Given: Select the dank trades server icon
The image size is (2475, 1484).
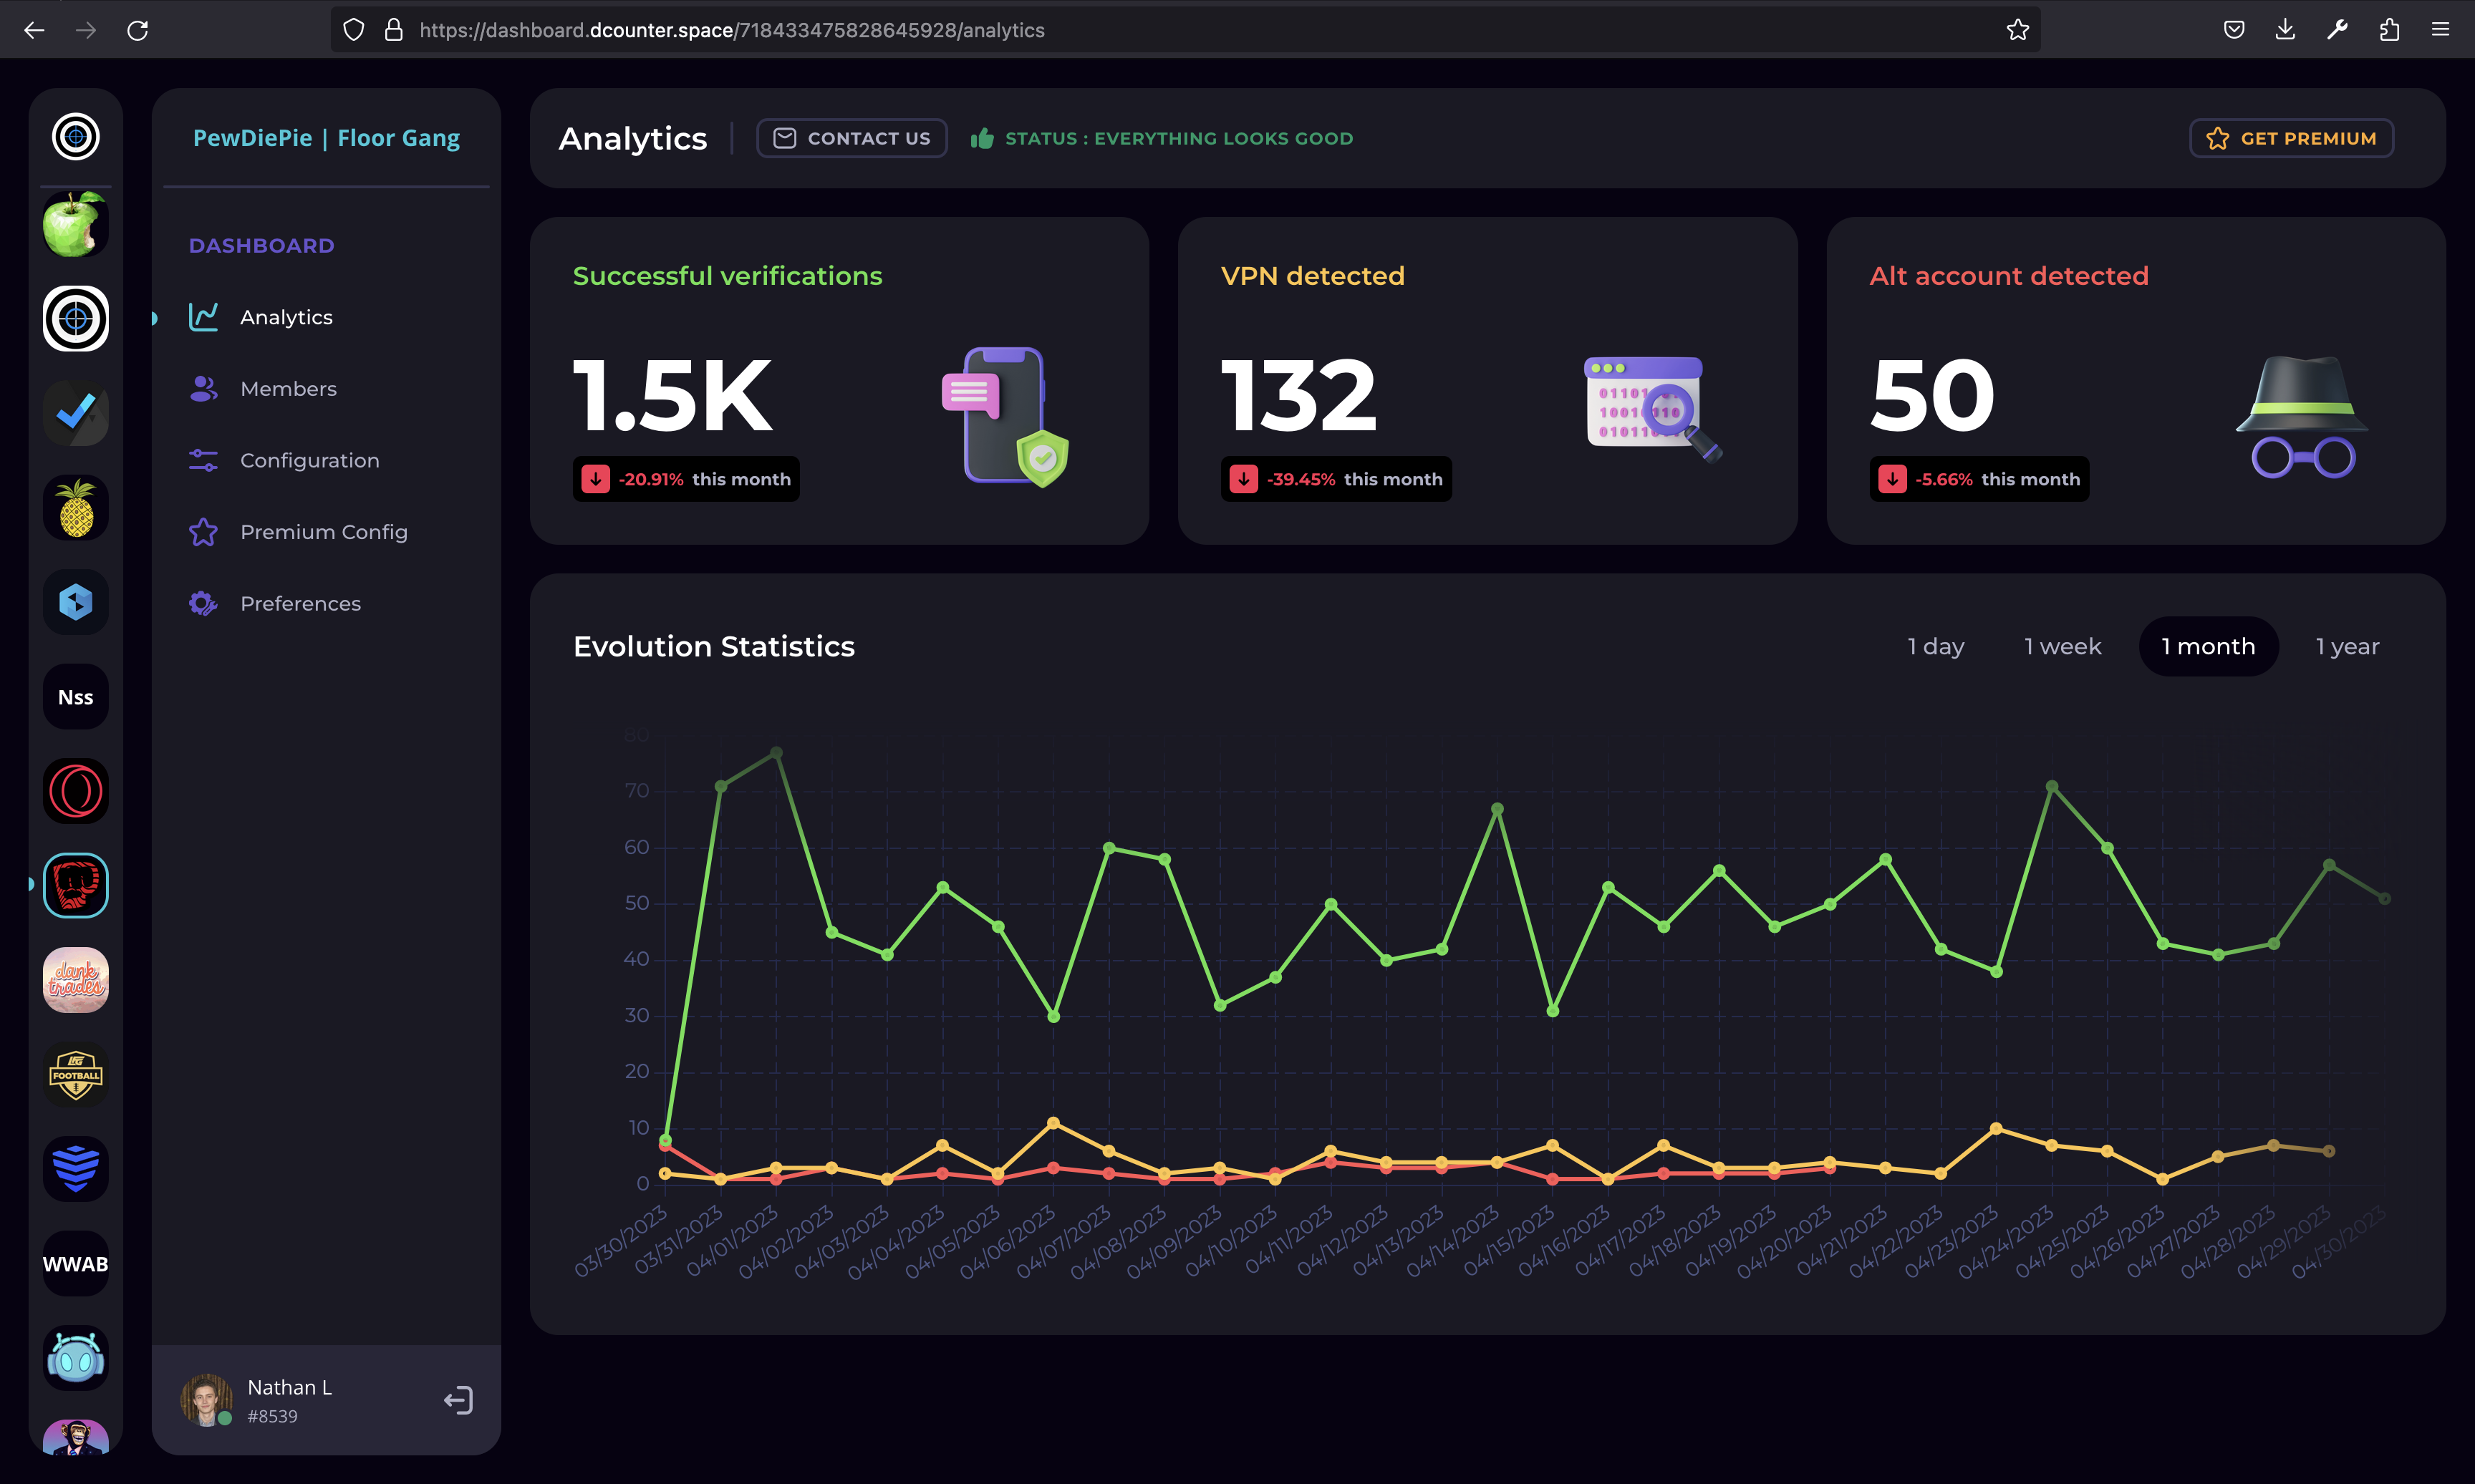Looking at the screenshot, I should 75,980.
